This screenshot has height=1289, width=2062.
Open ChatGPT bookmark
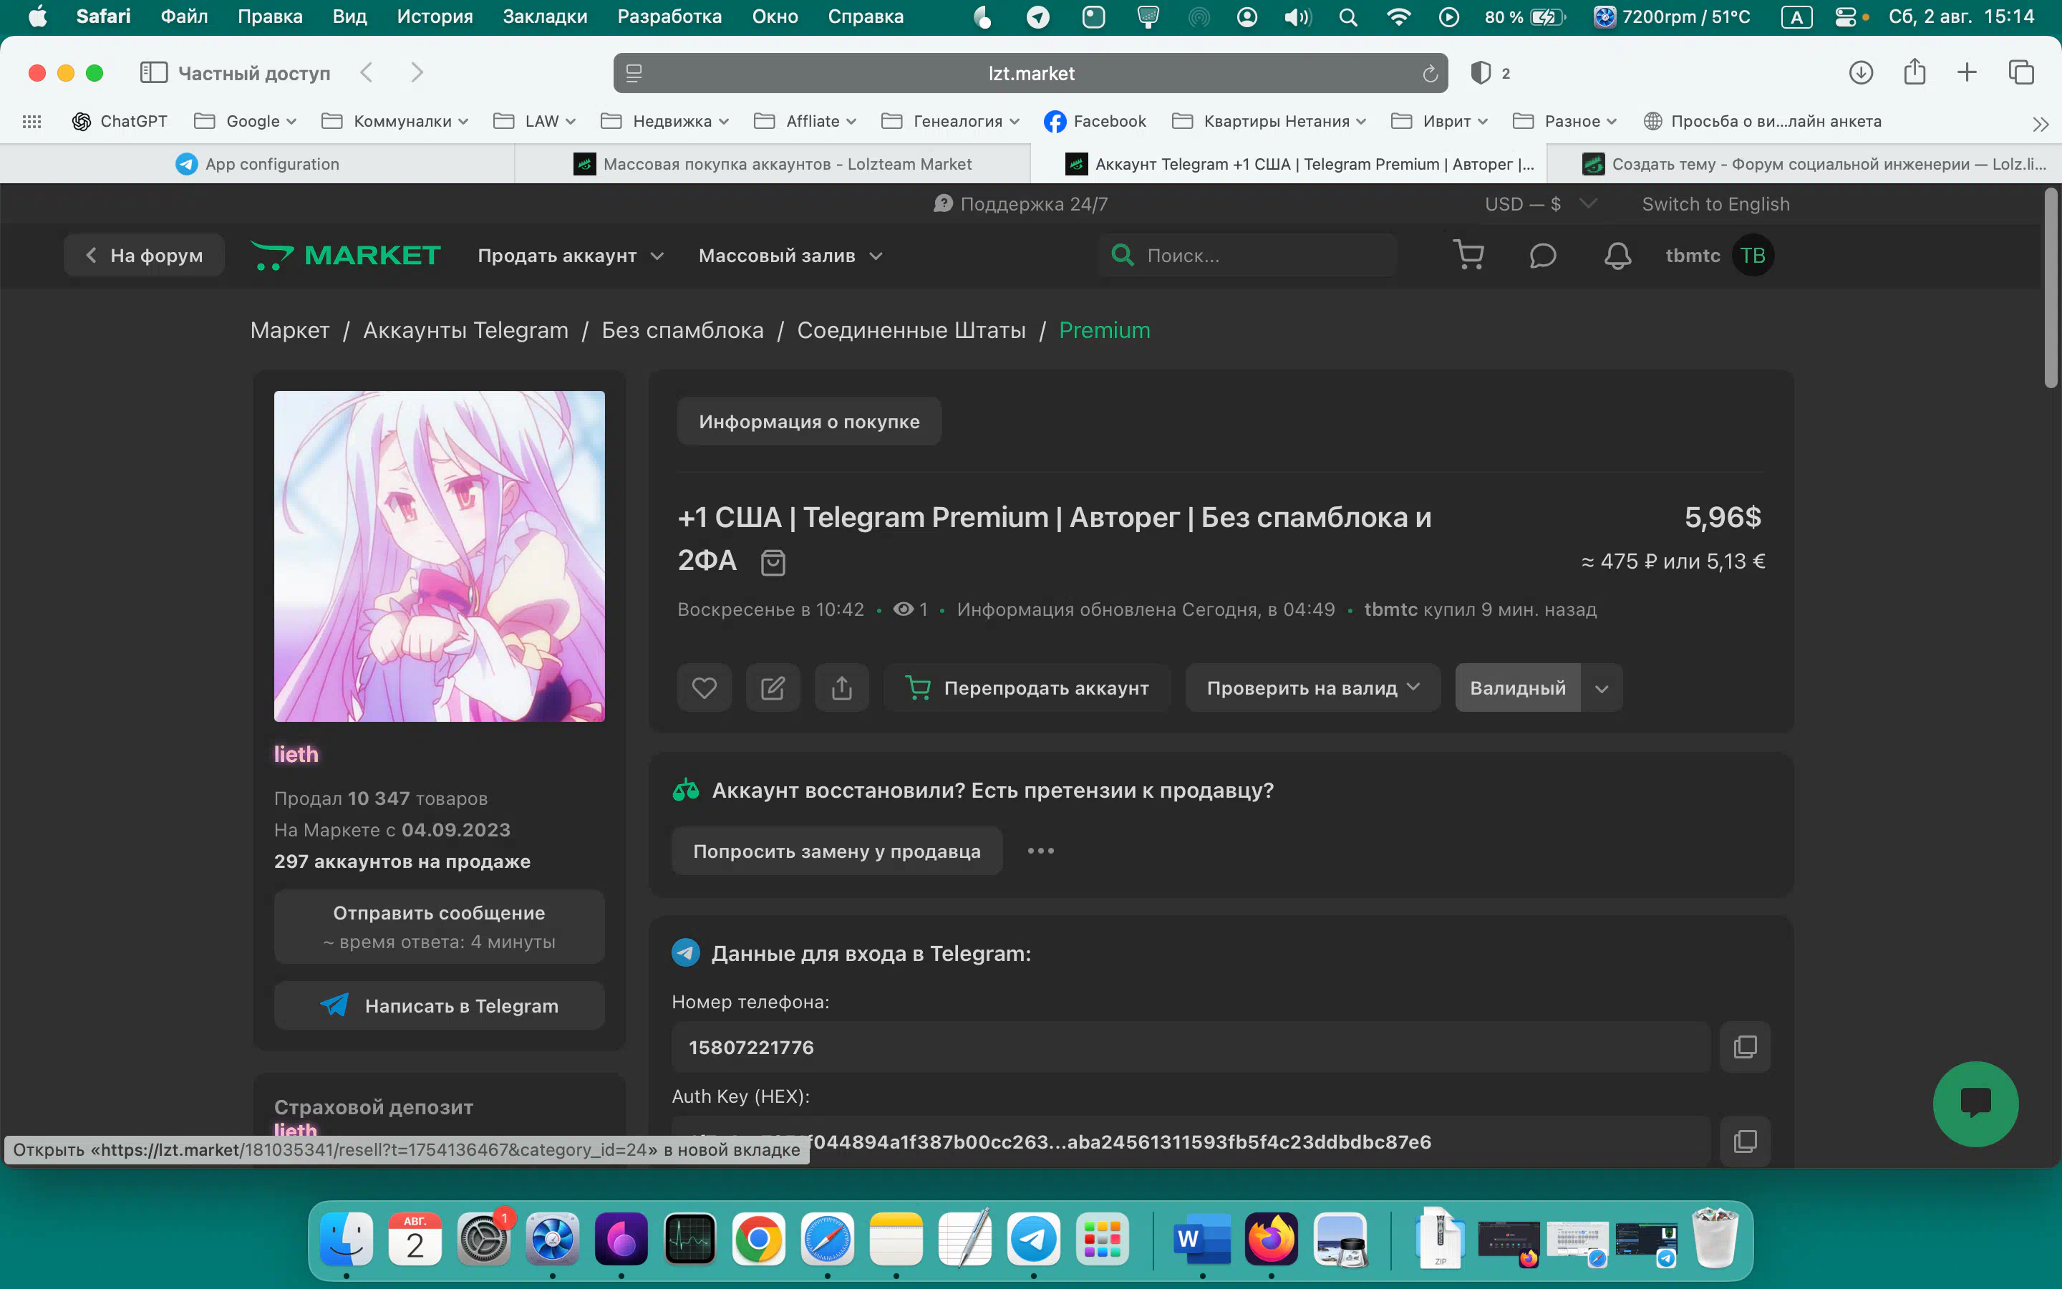[120, 121]
